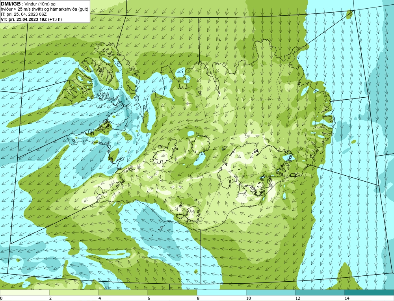
Task: Click the 6–8 m/s darker green legend swatch
Action: (x=173, y=292)
